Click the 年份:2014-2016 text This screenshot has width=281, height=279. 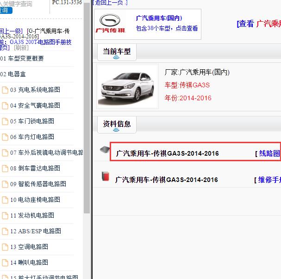pos(188,98)
